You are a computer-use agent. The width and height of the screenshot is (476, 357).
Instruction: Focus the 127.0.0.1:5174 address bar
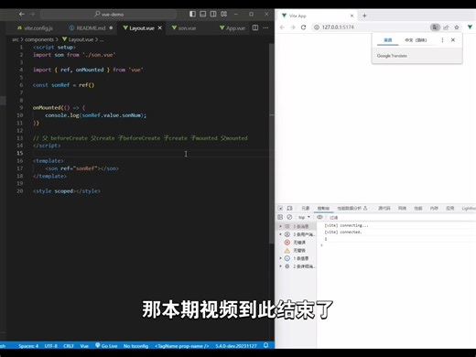click(369, 27)
